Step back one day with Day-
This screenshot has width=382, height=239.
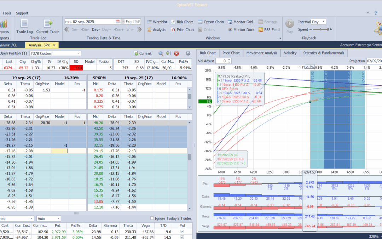point(96,29)
